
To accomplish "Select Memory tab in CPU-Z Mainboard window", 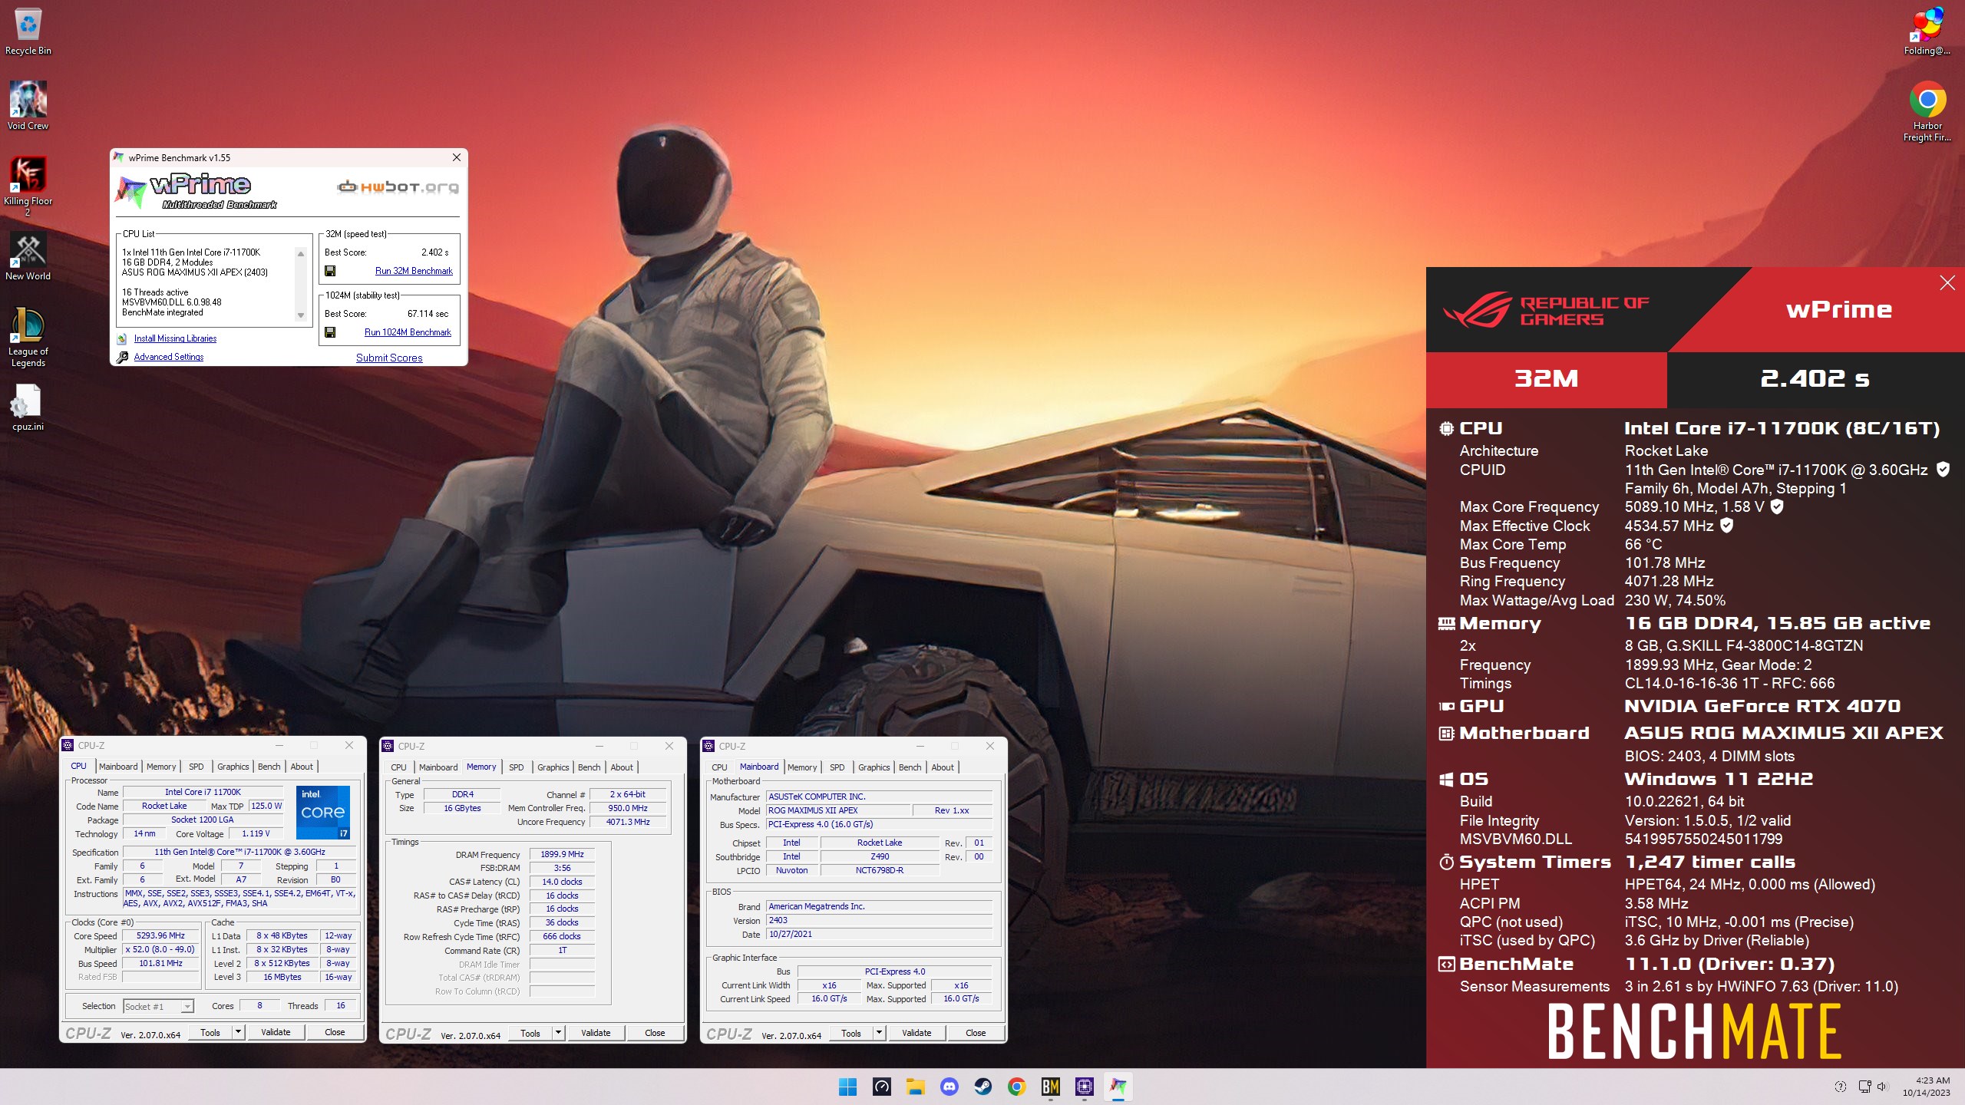I will pyautogui.click(x=802, y=767).
